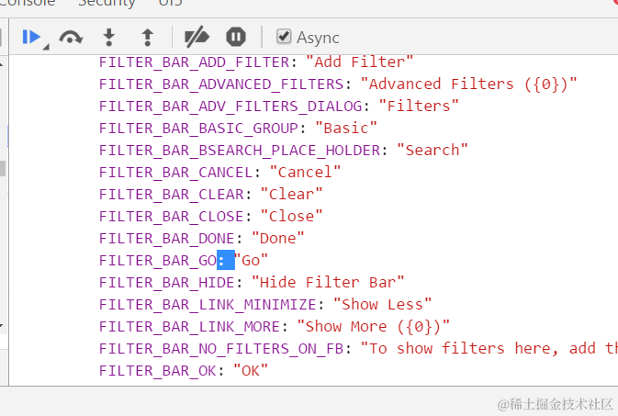
Task: Uncheck the Async checkbox
Action: (x=284, y=37)
